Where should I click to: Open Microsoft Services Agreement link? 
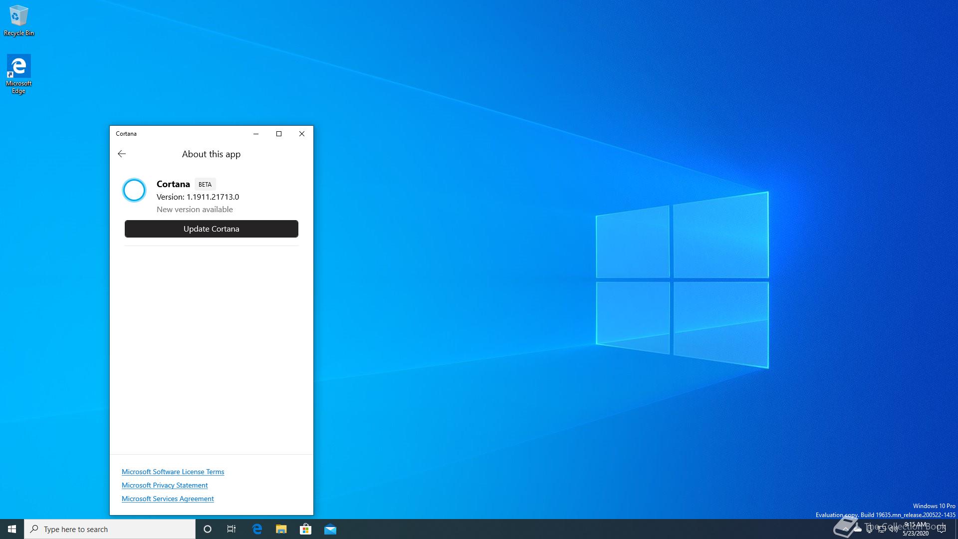coord(168,499)
